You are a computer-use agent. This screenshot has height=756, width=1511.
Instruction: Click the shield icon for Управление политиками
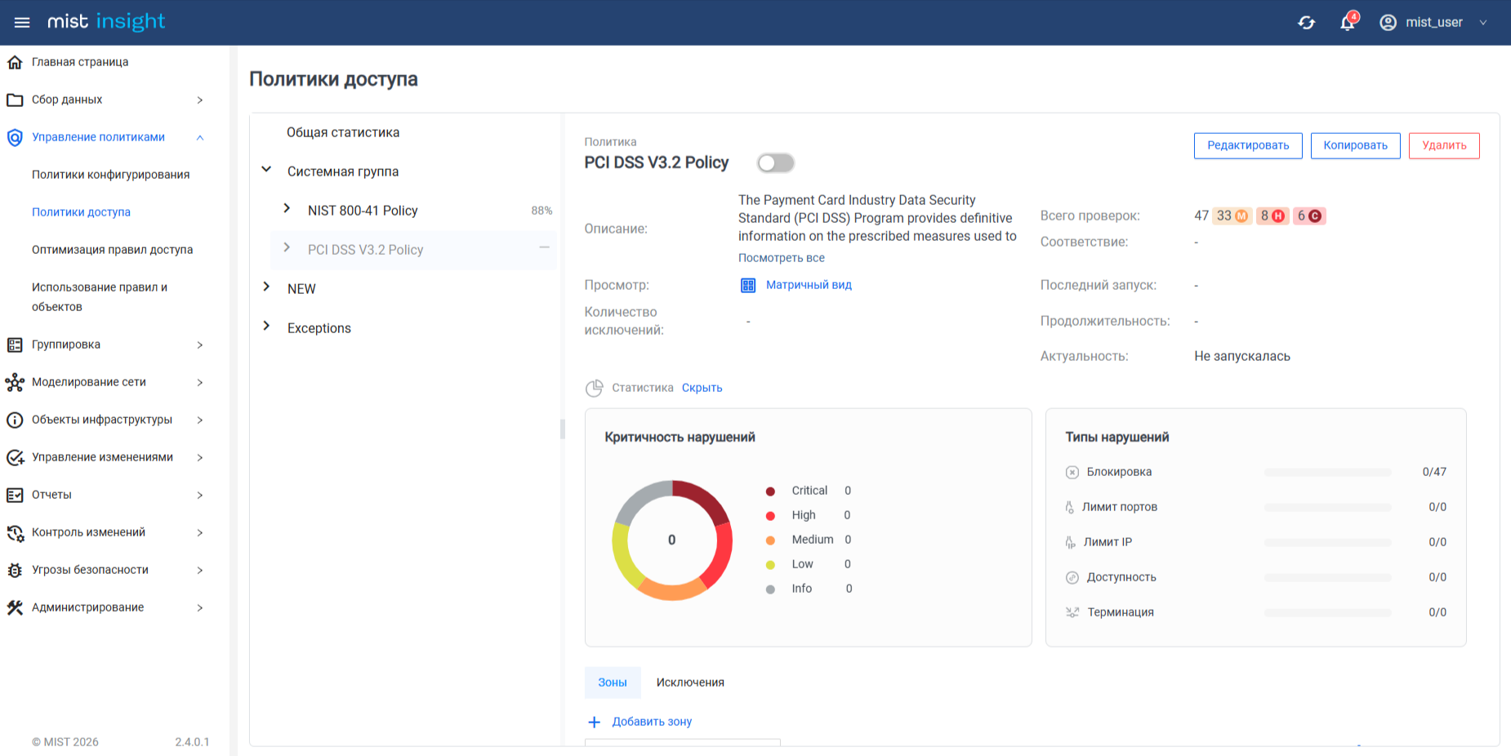pyautogui.click(x=15, y=137)
